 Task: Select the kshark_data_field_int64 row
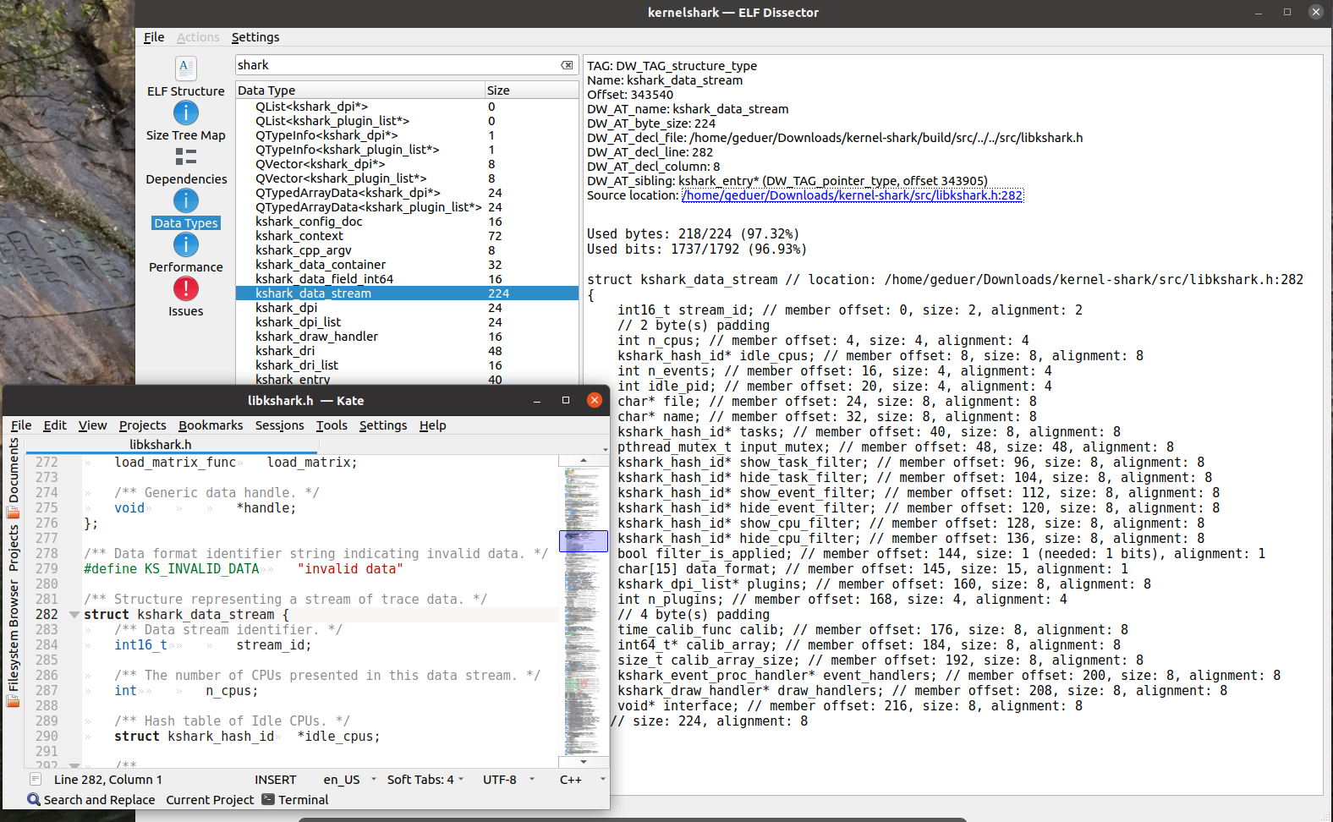pyautogui.click(x=407, y=279)
